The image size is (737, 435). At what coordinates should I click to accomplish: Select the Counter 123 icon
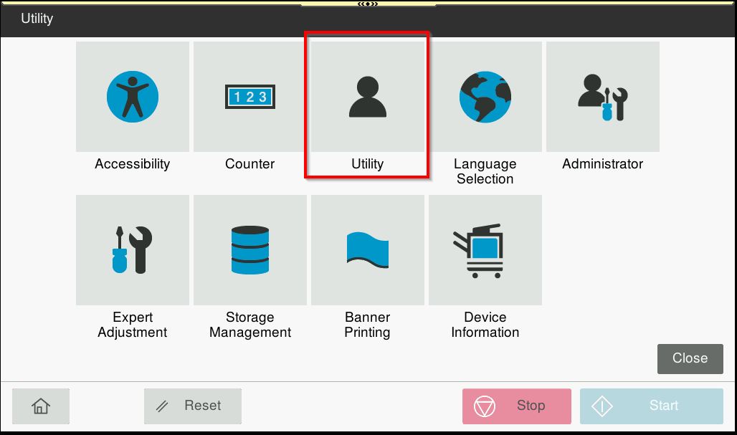point(250,97)
